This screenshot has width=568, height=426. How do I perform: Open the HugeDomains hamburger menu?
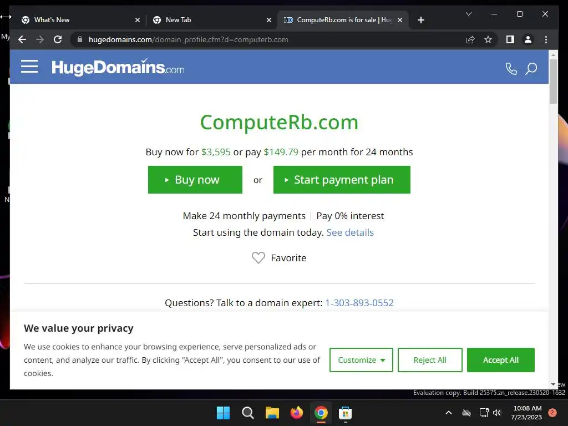(29, 67)
